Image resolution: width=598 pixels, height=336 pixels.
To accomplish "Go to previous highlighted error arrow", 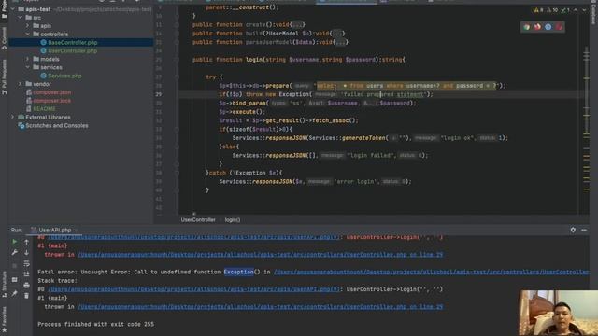I will (x=576, y=10).
